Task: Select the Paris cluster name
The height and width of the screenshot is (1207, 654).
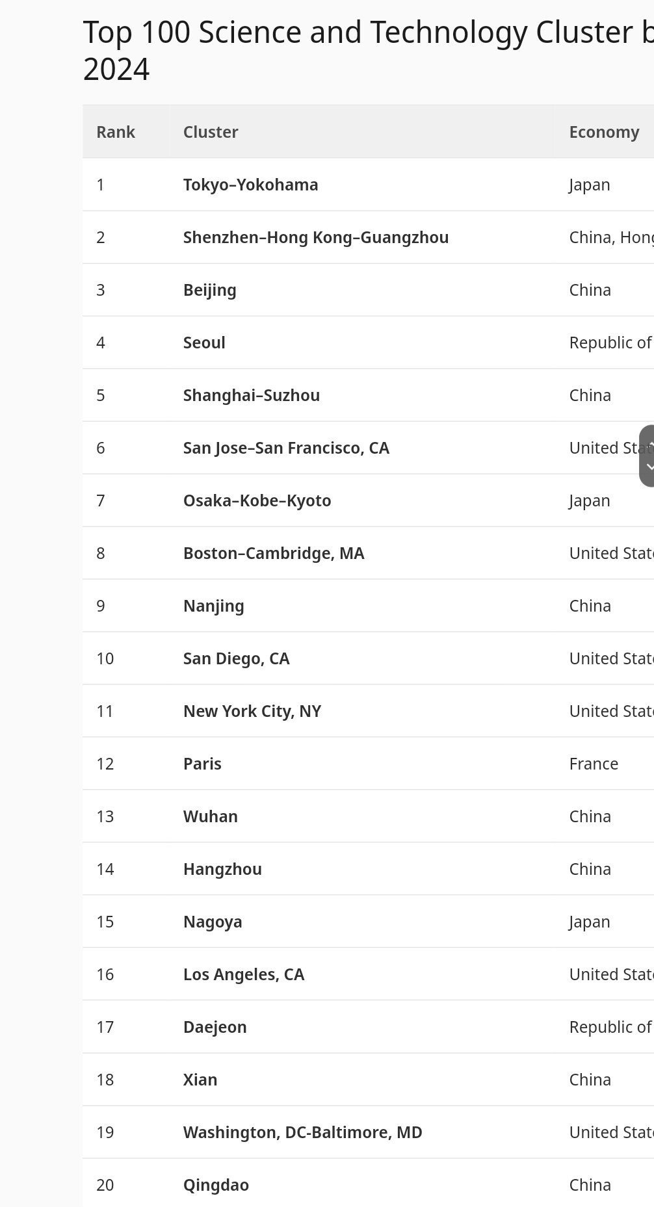Action: click(x=202, y=764)
